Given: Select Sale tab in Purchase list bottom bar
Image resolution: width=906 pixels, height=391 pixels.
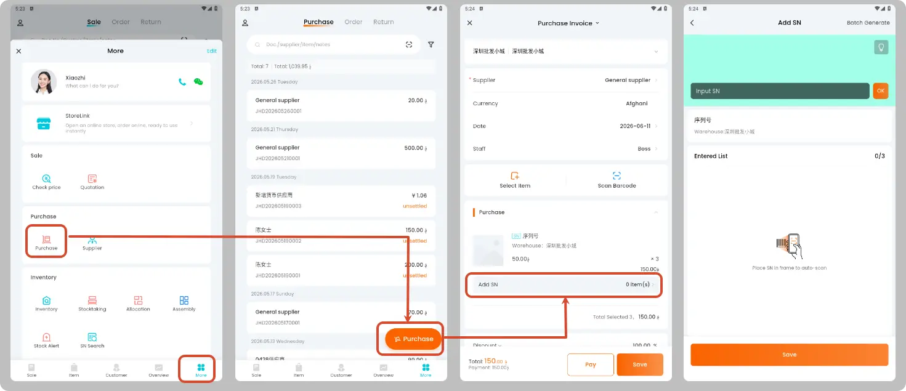Looking at the screenshot, I should 256,370.
